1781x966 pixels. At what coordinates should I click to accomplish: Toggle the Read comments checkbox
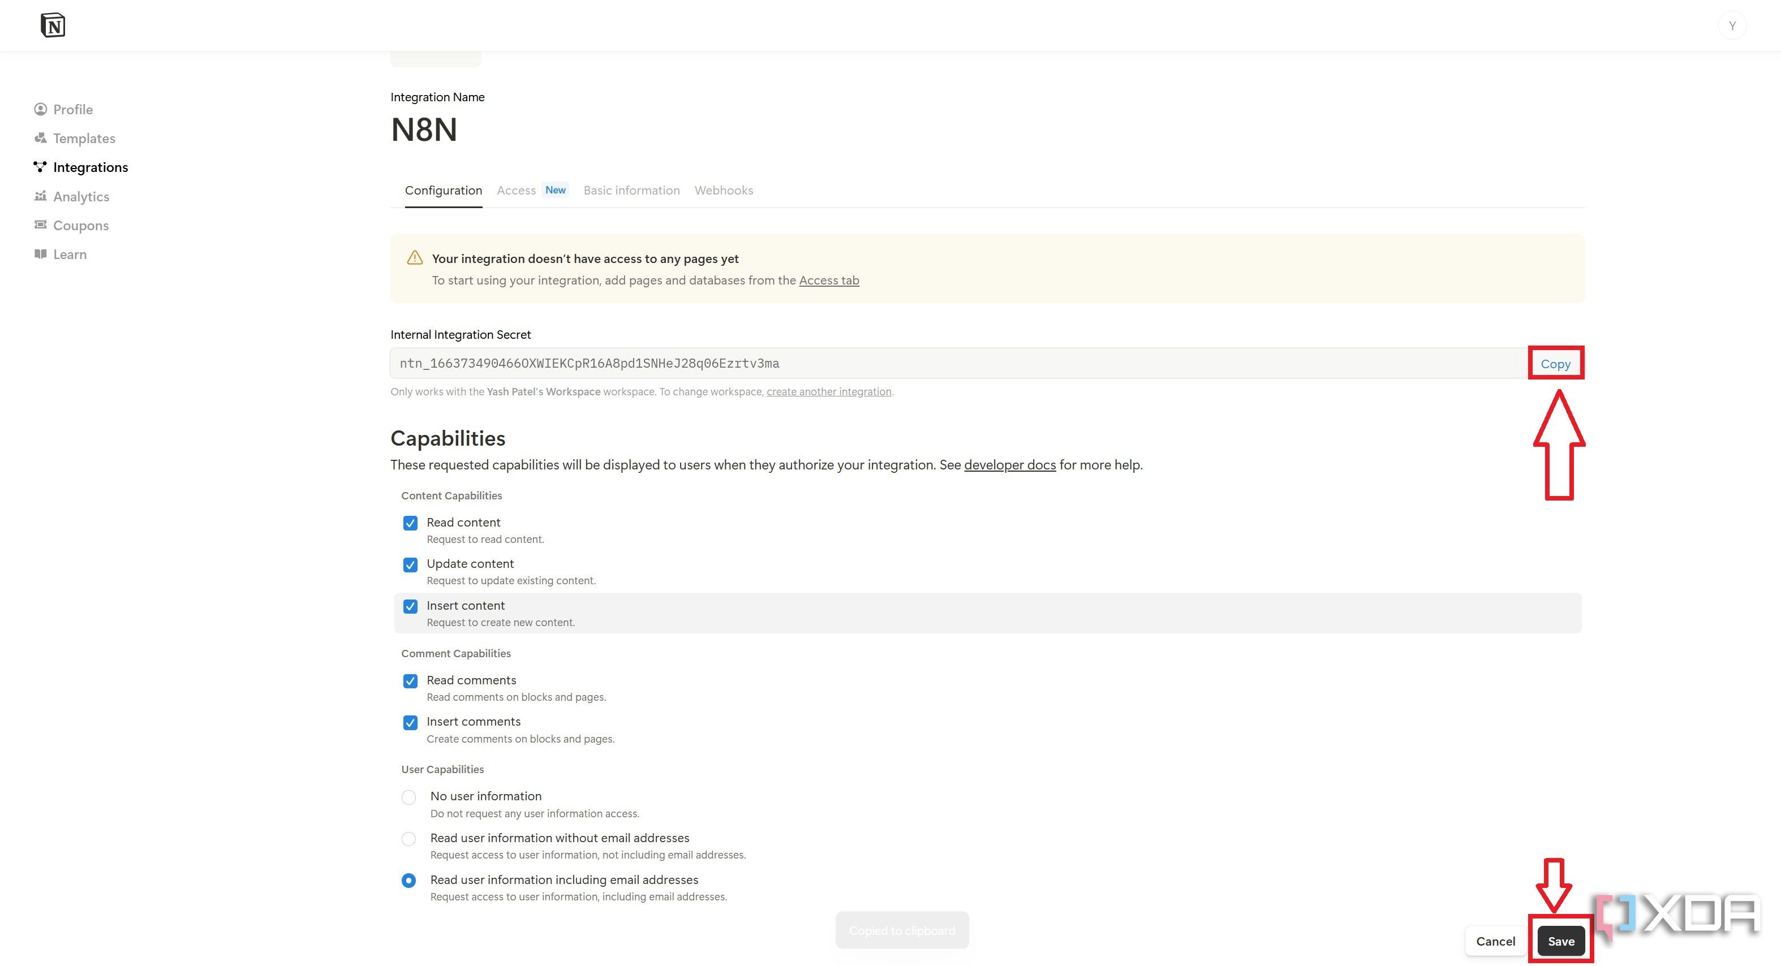410,682
